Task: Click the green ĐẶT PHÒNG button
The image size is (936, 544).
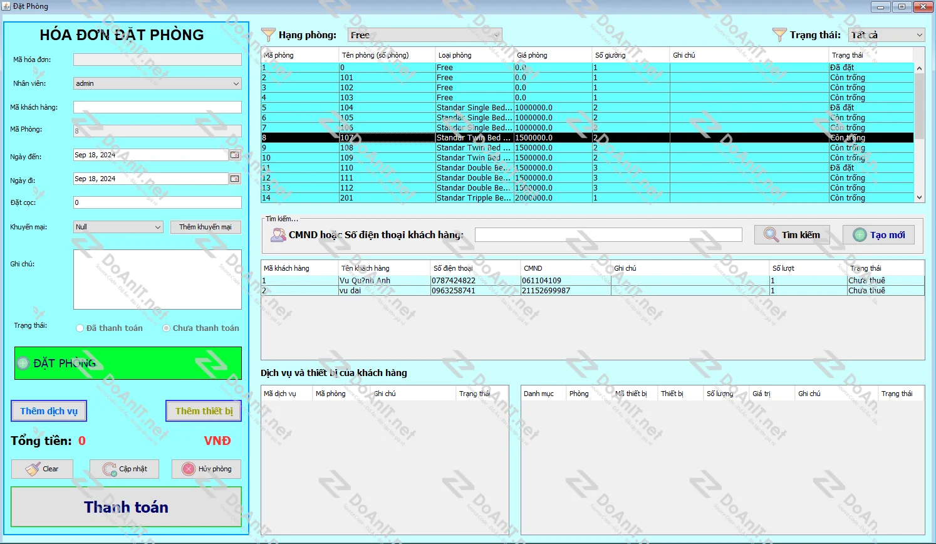Action: click(x=128, y=364)
